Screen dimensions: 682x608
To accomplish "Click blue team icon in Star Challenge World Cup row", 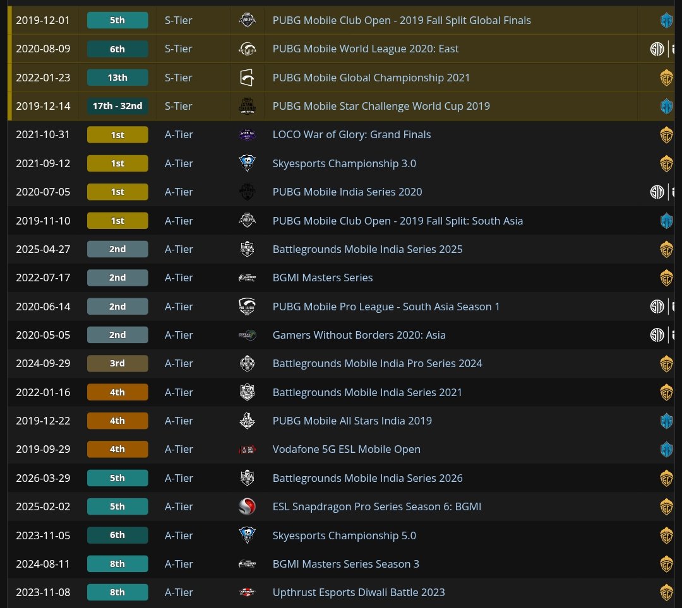I will (666, 106).
